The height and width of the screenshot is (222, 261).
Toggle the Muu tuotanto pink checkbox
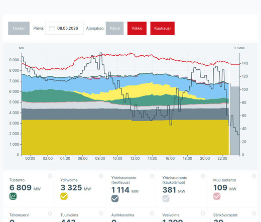click(x=217, y=196)
